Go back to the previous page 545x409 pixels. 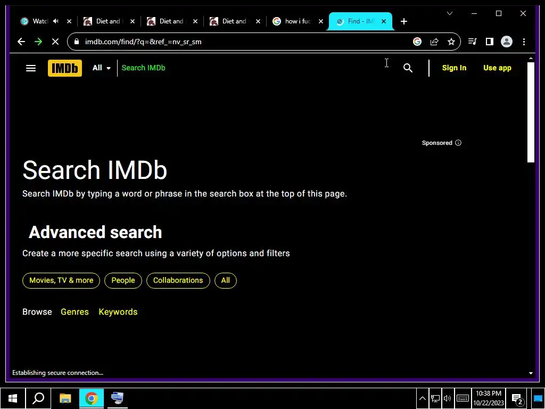point(21,42)
